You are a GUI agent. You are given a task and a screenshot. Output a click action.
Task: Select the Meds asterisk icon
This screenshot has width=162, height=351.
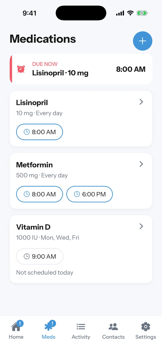(x=49, y=326)
